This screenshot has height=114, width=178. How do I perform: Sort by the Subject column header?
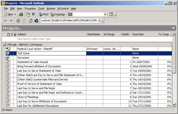pos(51,34)
